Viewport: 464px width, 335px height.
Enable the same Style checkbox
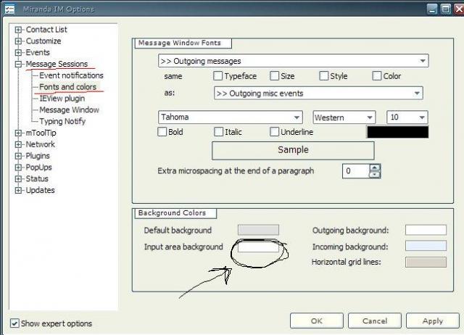[324, 75]
